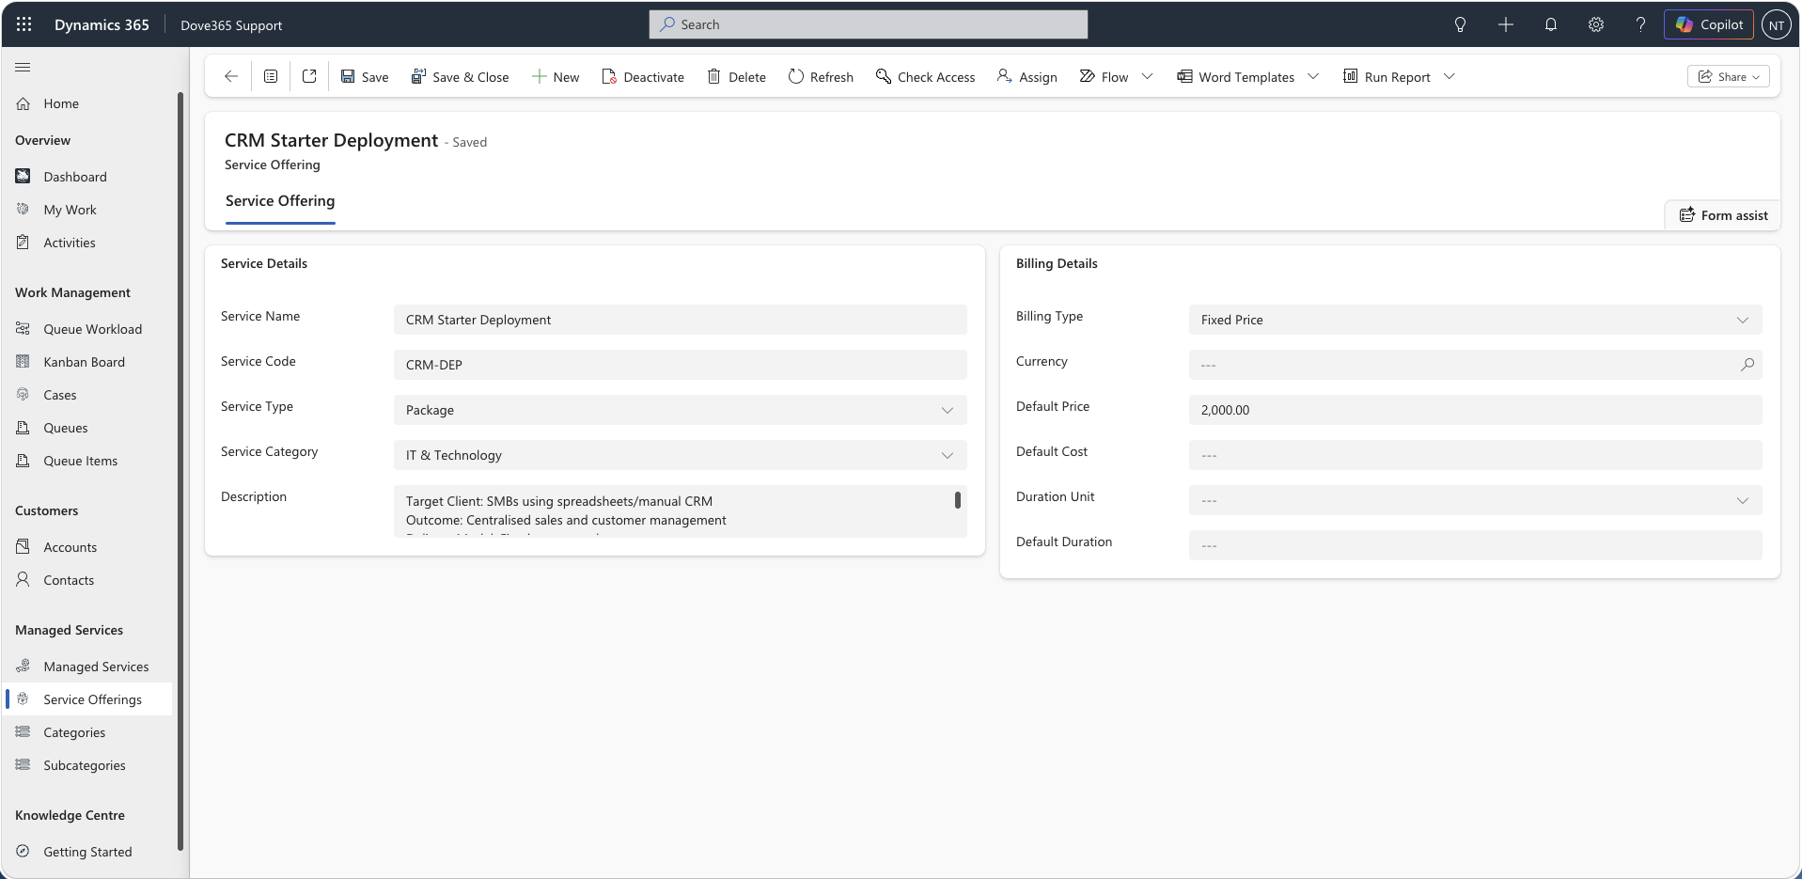Open Queues in navigation
The height and width of the screenshot is (879, 1802).
(86, 428)
